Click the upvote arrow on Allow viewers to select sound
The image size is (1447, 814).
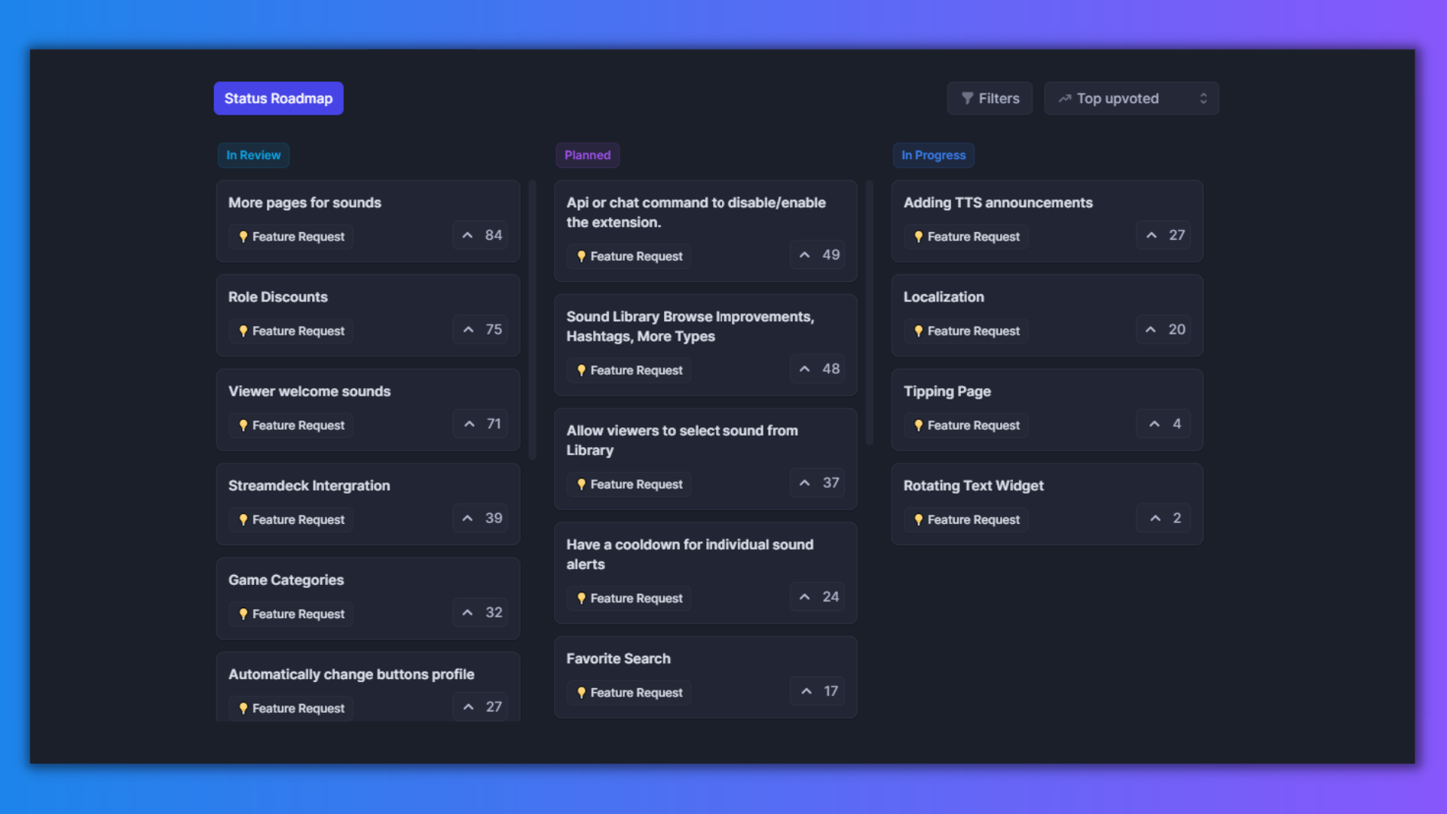click(805, 483)
